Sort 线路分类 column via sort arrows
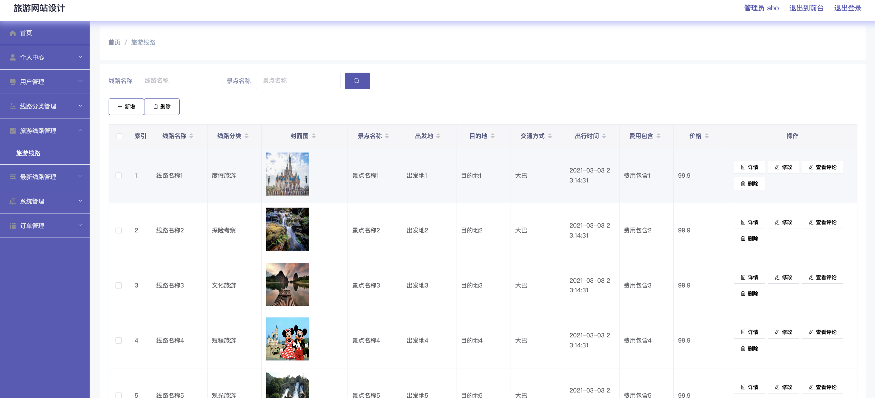The height and width of the screenshot is (398, 875). (247, 136)
